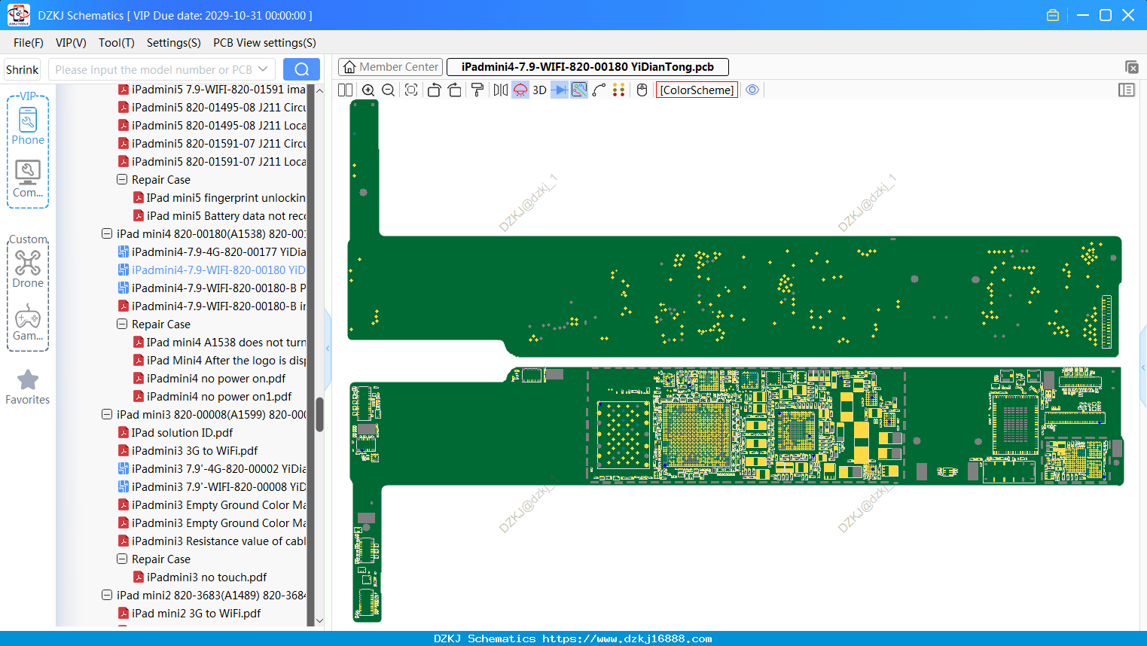This screenshot has height=646, width=1147.
Task: Click the blue search button
Action: (x=301, y=69)
